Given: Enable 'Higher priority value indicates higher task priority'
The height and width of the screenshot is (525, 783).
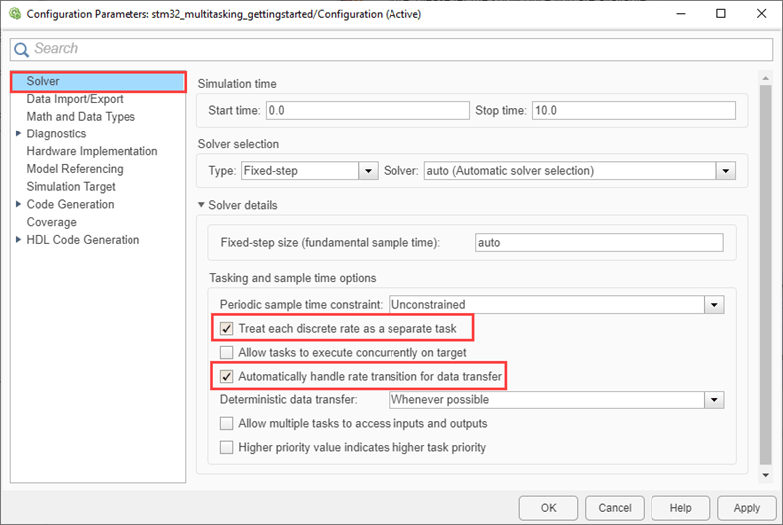Looking at the screenshot, I should pos(227,447).
